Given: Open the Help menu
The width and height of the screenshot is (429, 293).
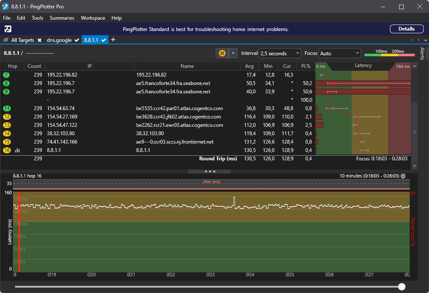Looking at the screenshot, I should [x=116, y=18].
